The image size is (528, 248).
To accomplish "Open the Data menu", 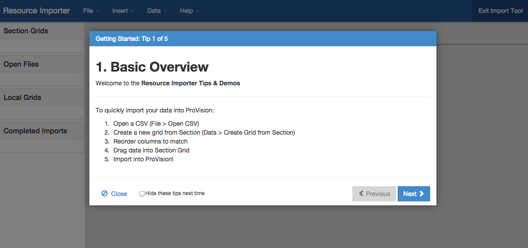I will [x=157, y=11].
